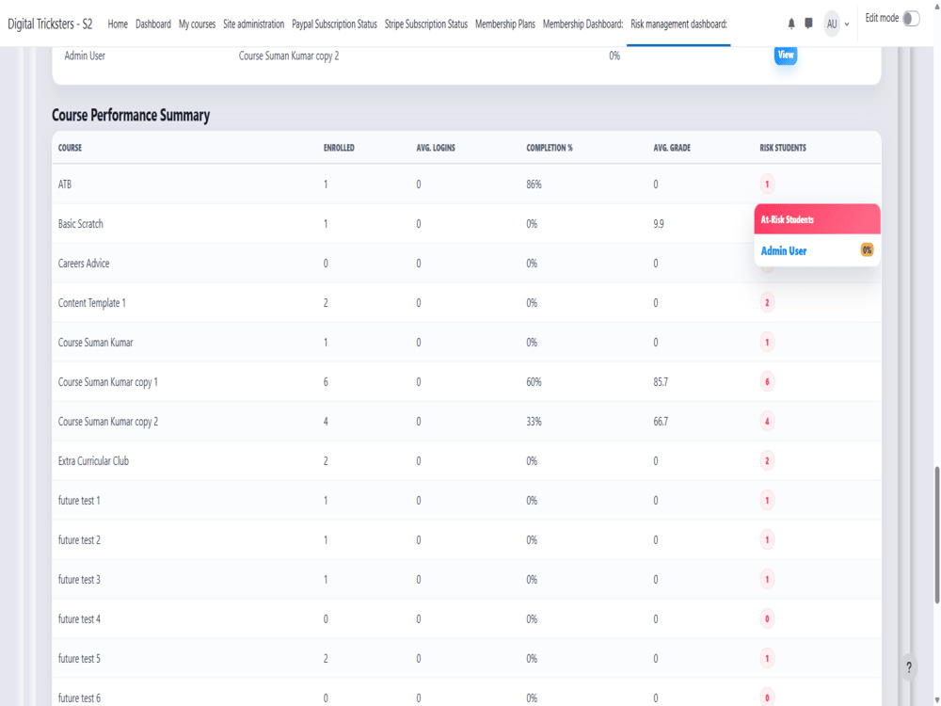Click the 33% completion value

(x=534, y=422)
